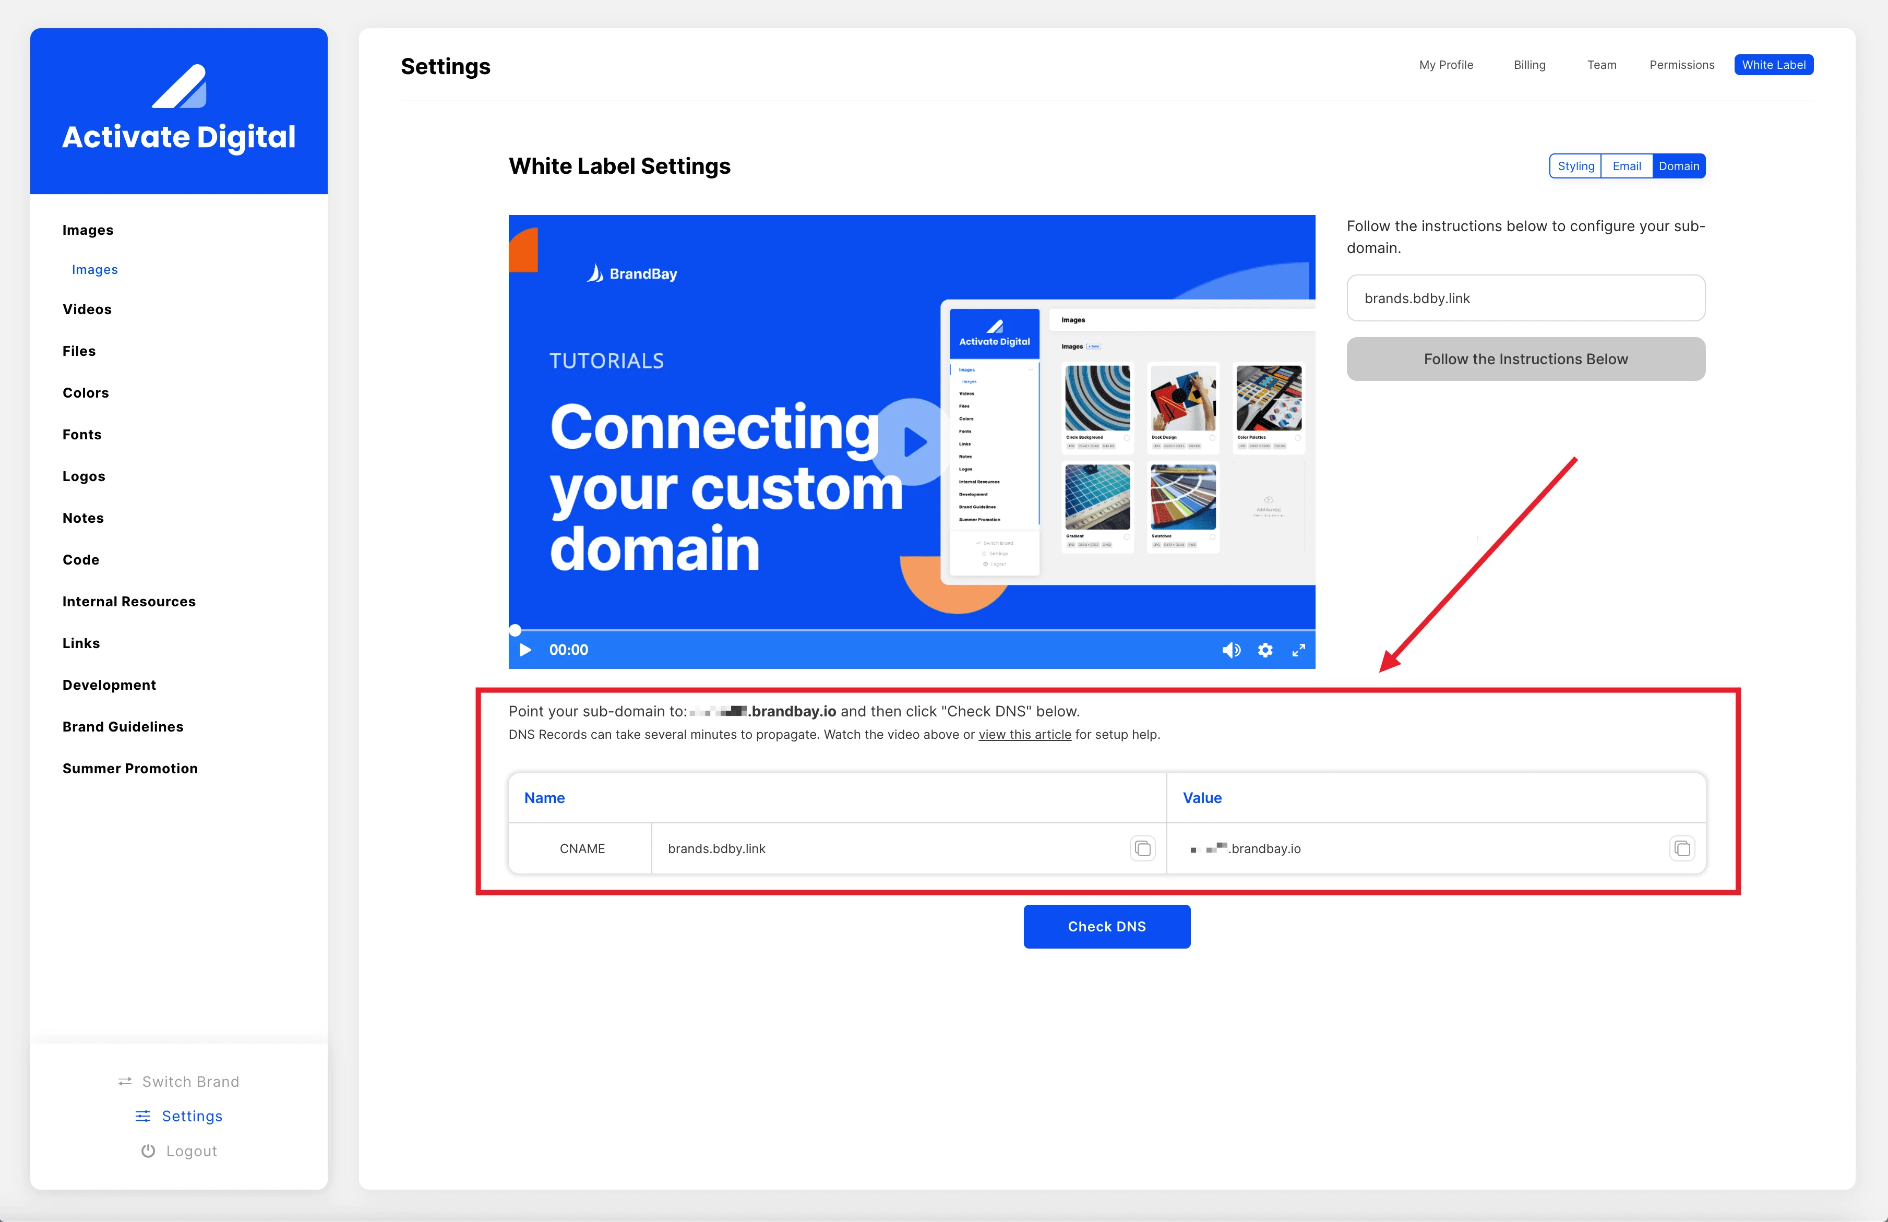
Task: Open the Team settings tab
Action: [1602, 65]
